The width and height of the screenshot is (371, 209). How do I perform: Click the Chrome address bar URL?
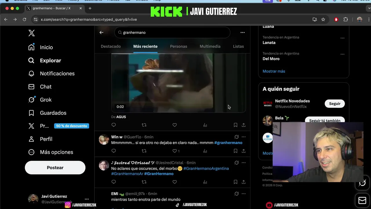89,19
